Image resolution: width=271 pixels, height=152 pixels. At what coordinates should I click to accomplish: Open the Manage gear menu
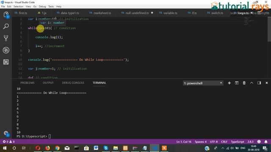pyautogui.click(x=6, y=133)
